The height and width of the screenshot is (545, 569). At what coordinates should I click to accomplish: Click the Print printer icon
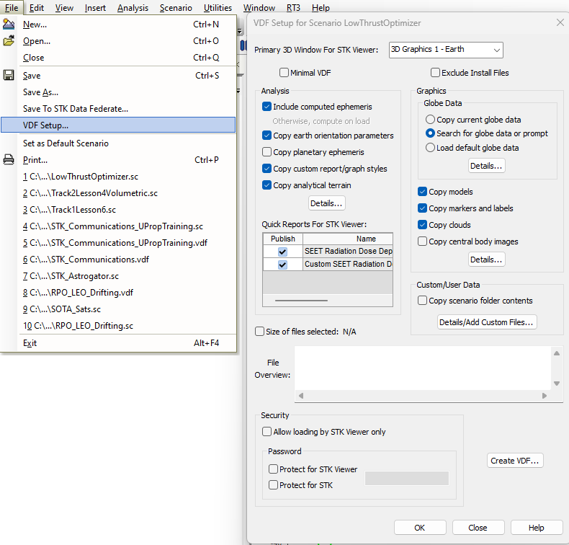click(9, 160)
